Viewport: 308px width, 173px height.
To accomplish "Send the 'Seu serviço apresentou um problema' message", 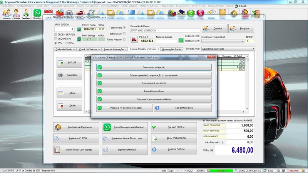I will click(x=154, y=99).
